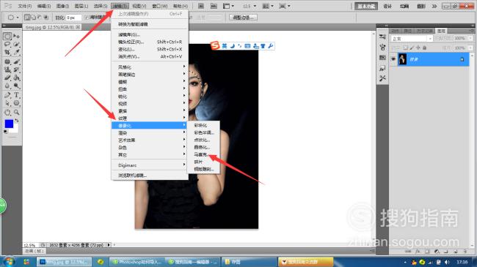Image resolution: width=477 pixels, height=267 pixels.
Task: Select the Paint Bucket tool
Action: pos(16,78)
